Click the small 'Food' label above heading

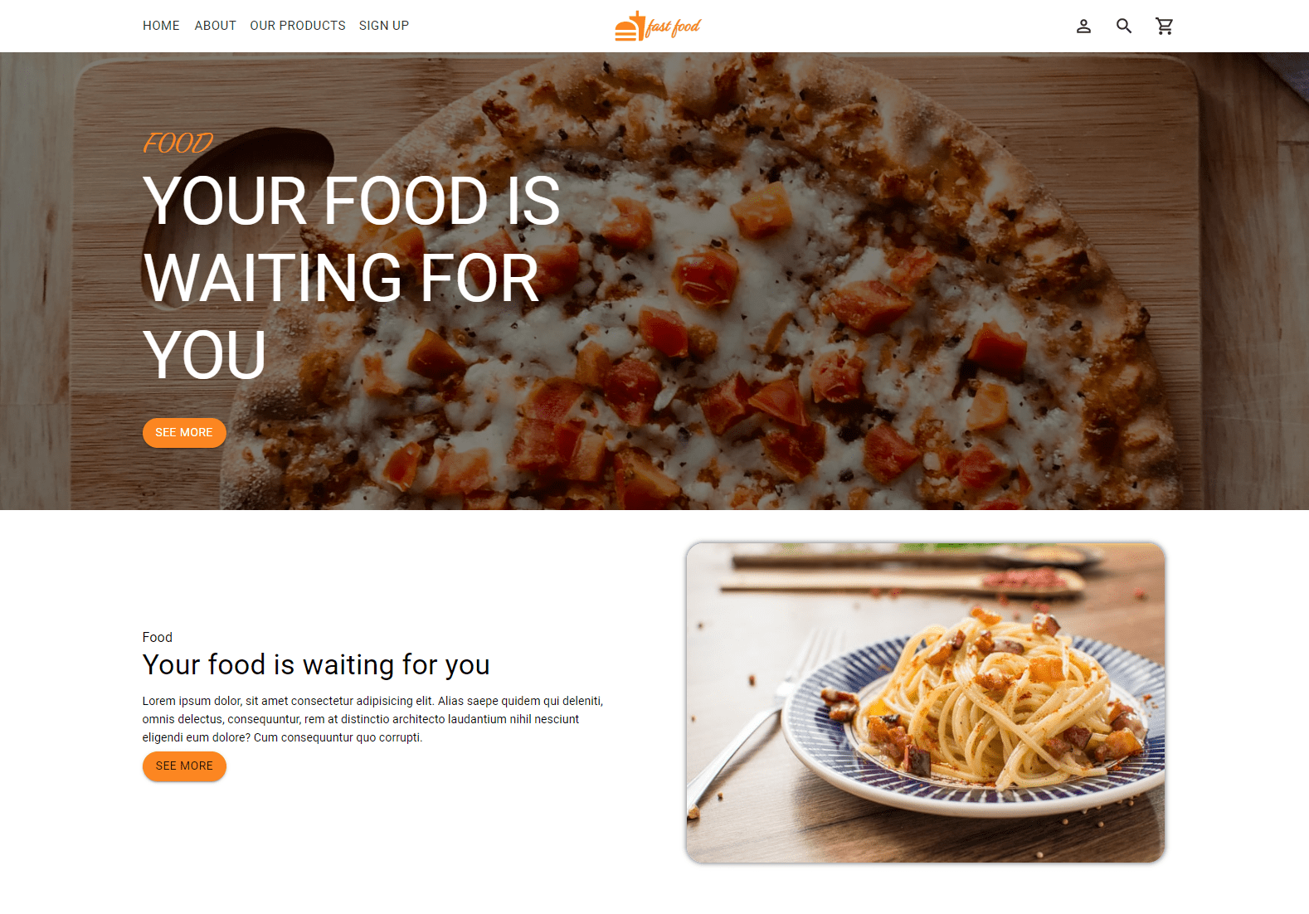(158, 637)
